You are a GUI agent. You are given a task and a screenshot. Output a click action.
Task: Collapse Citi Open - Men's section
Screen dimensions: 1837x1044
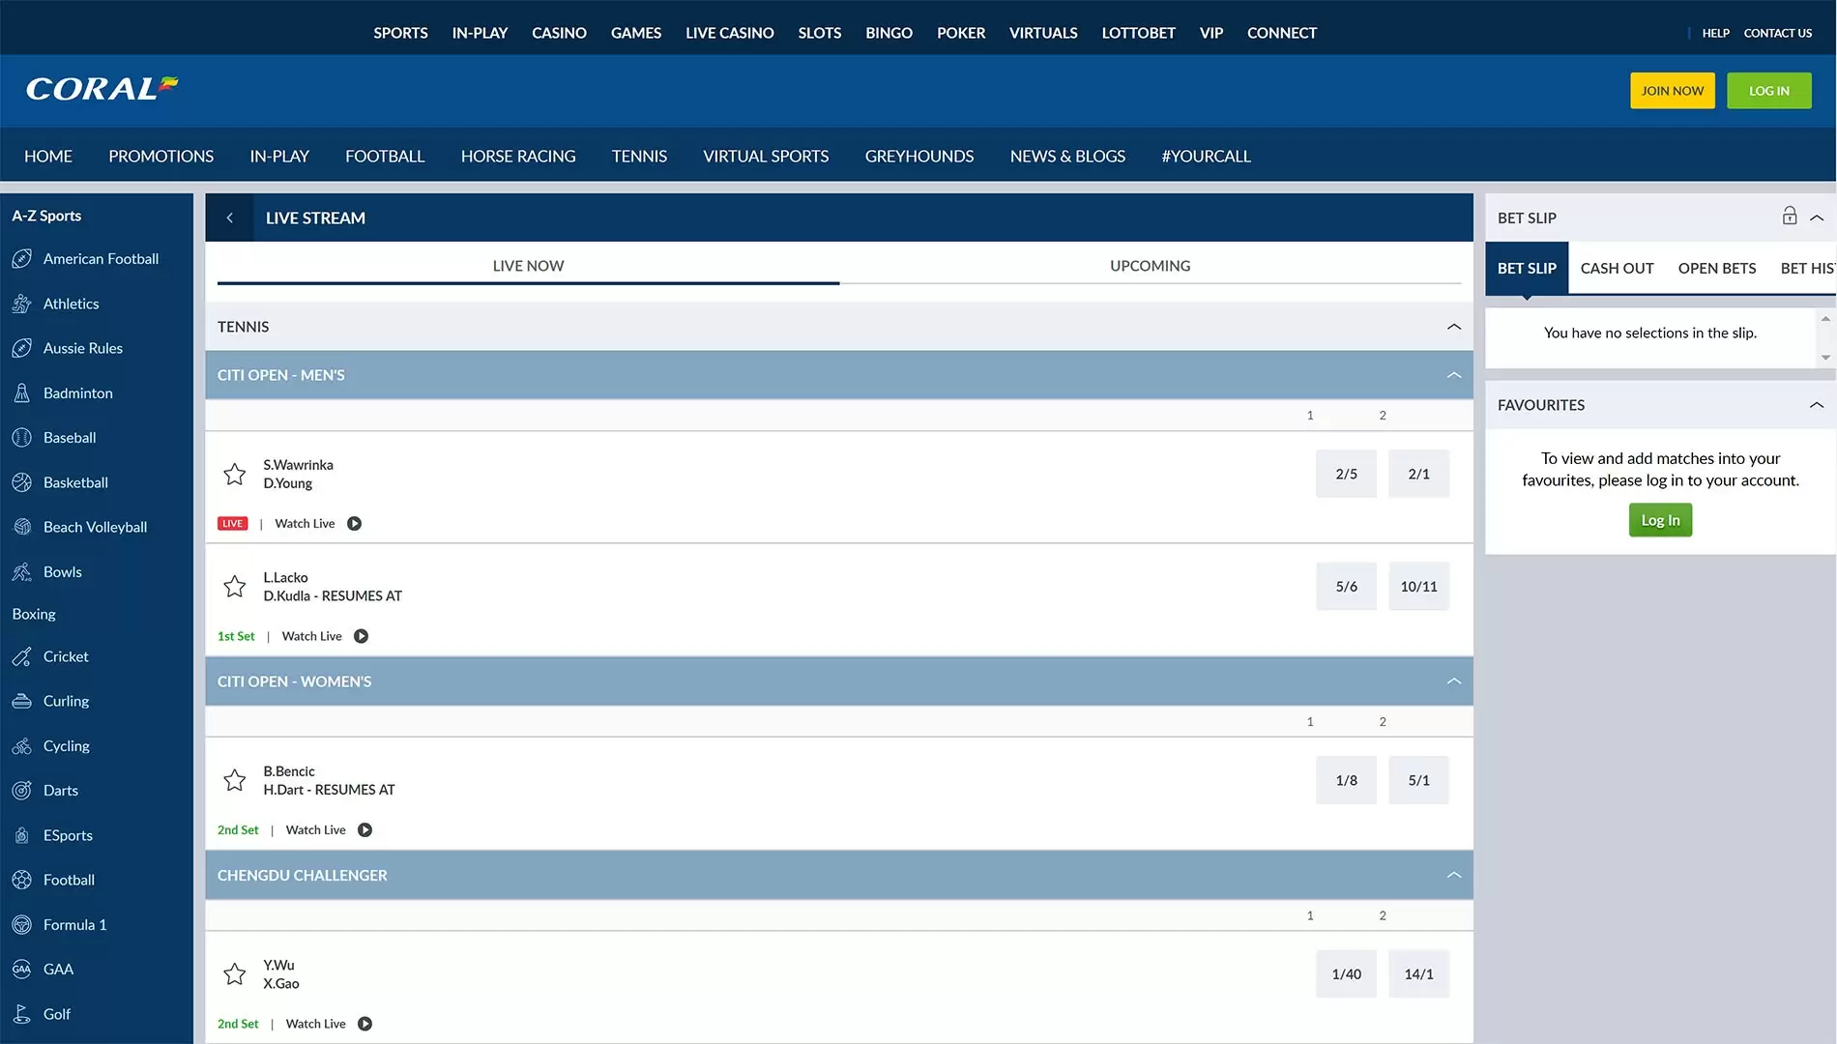(1454, 375)
